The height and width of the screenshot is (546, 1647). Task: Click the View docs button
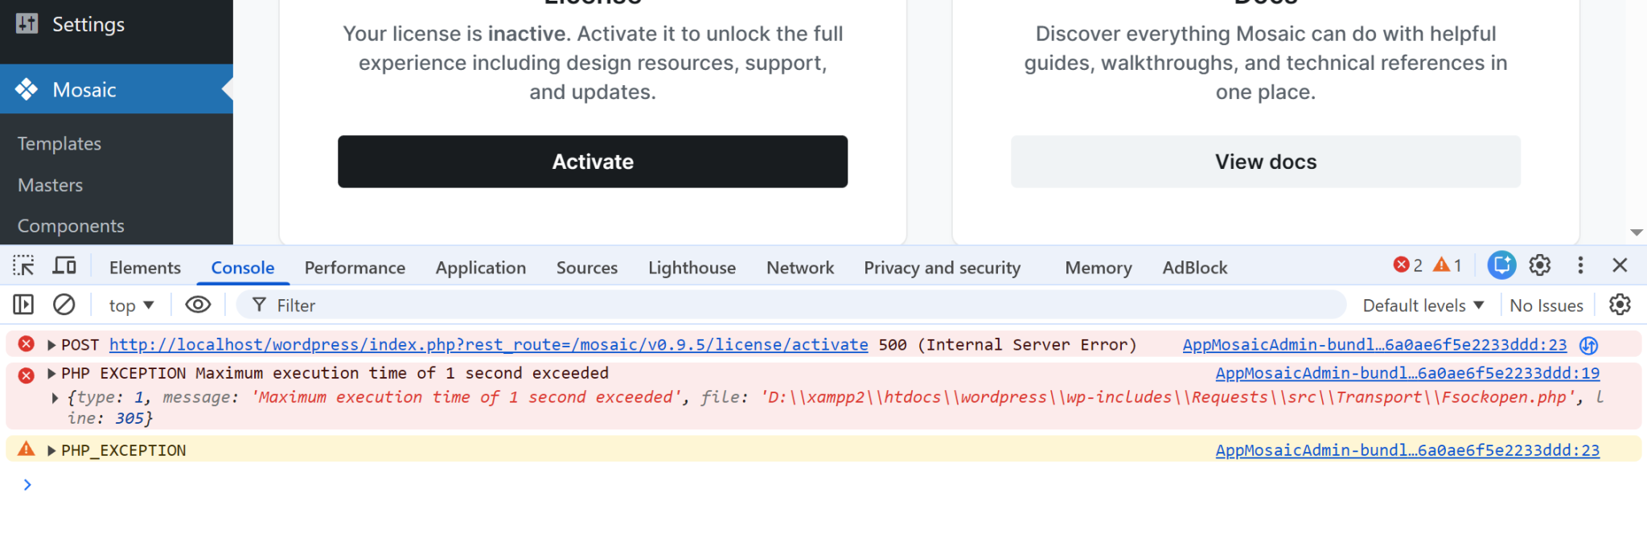(1266, 162)
